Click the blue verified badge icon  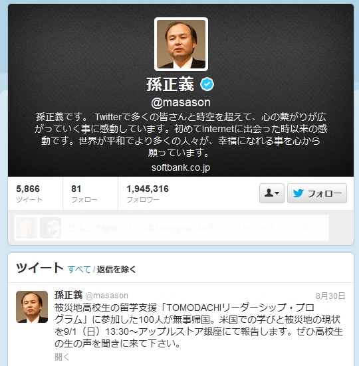click(x=207, y=84)
